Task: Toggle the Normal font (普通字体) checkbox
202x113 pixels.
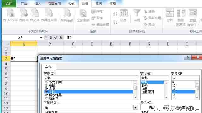Action: pyautogui.click(x=173, y=107)
